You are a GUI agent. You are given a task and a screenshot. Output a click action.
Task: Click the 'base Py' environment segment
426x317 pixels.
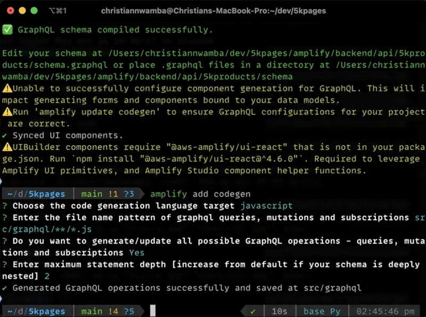(322, 311)
